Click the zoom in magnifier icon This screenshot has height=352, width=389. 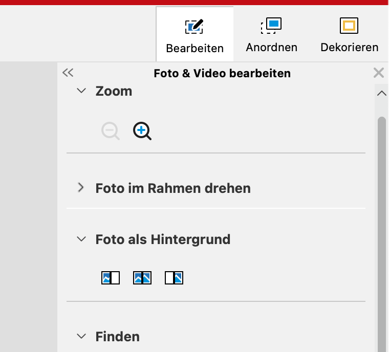pyautogui.click(x=142, y=131)
